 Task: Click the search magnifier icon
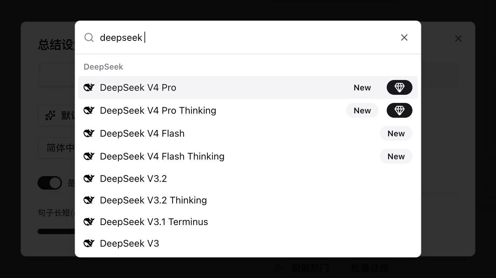pyautogui.click(x=89, y=37)
